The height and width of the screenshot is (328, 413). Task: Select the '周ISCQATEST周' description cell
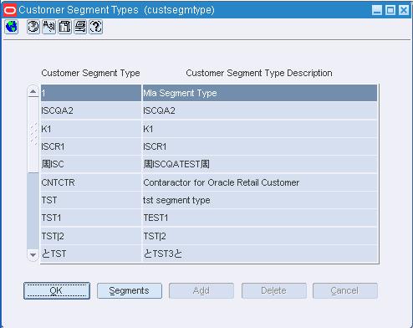(x=260, y=164)
